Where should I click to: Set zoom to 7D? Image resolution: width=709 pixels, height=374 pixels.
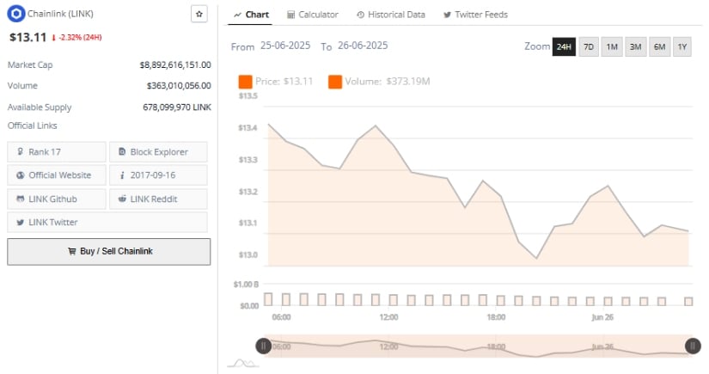tap(589, 46)
